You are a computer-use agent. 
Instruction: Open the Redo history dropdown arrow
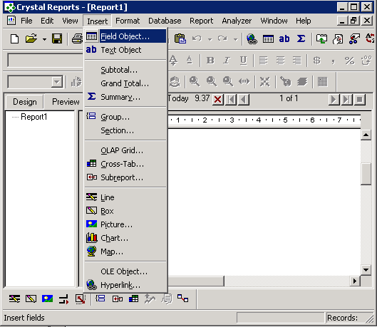(x=236, y=39)
